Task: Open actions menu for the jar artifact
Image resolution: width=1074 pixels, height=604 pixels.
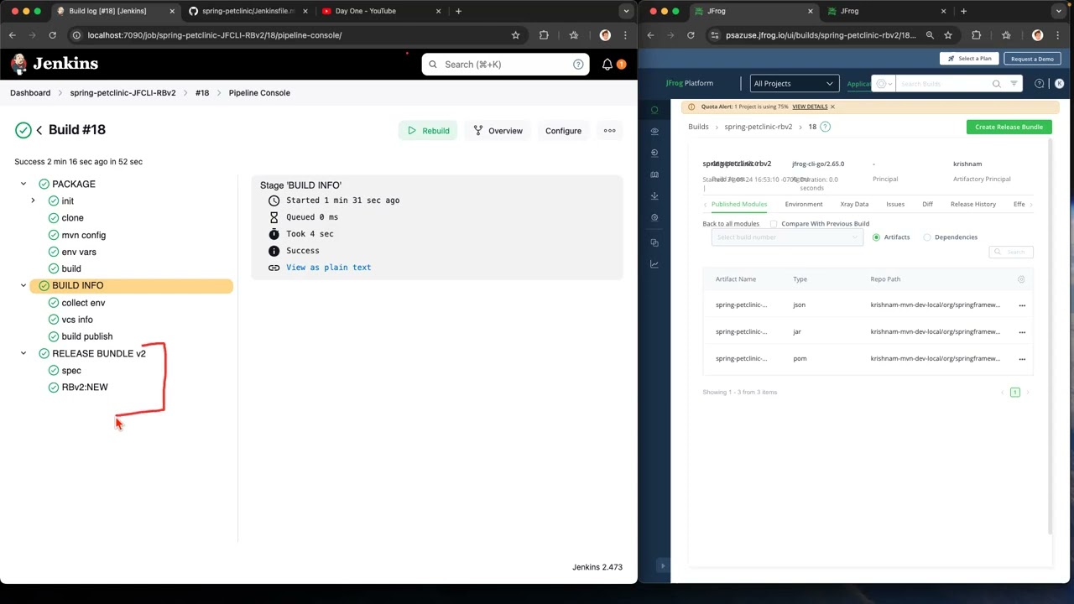Action: point(1022,332)
